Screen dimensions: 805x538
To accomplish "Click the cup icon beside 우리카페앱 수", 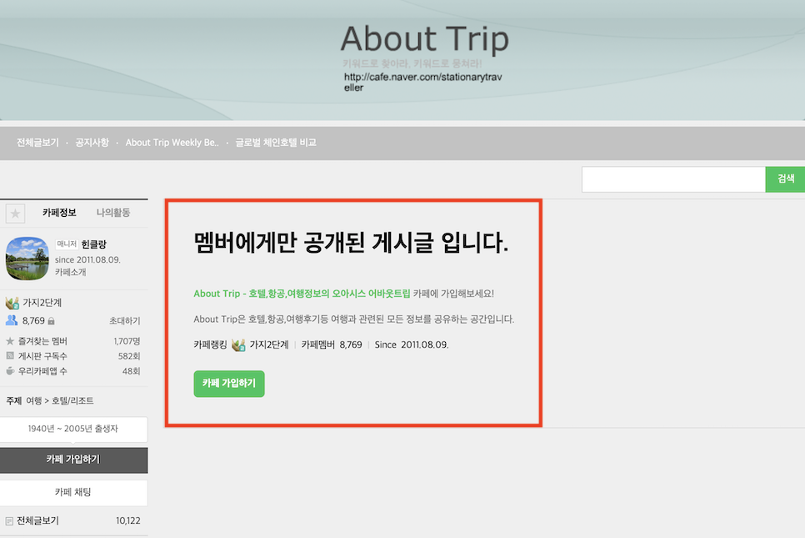I will point(10,370).
